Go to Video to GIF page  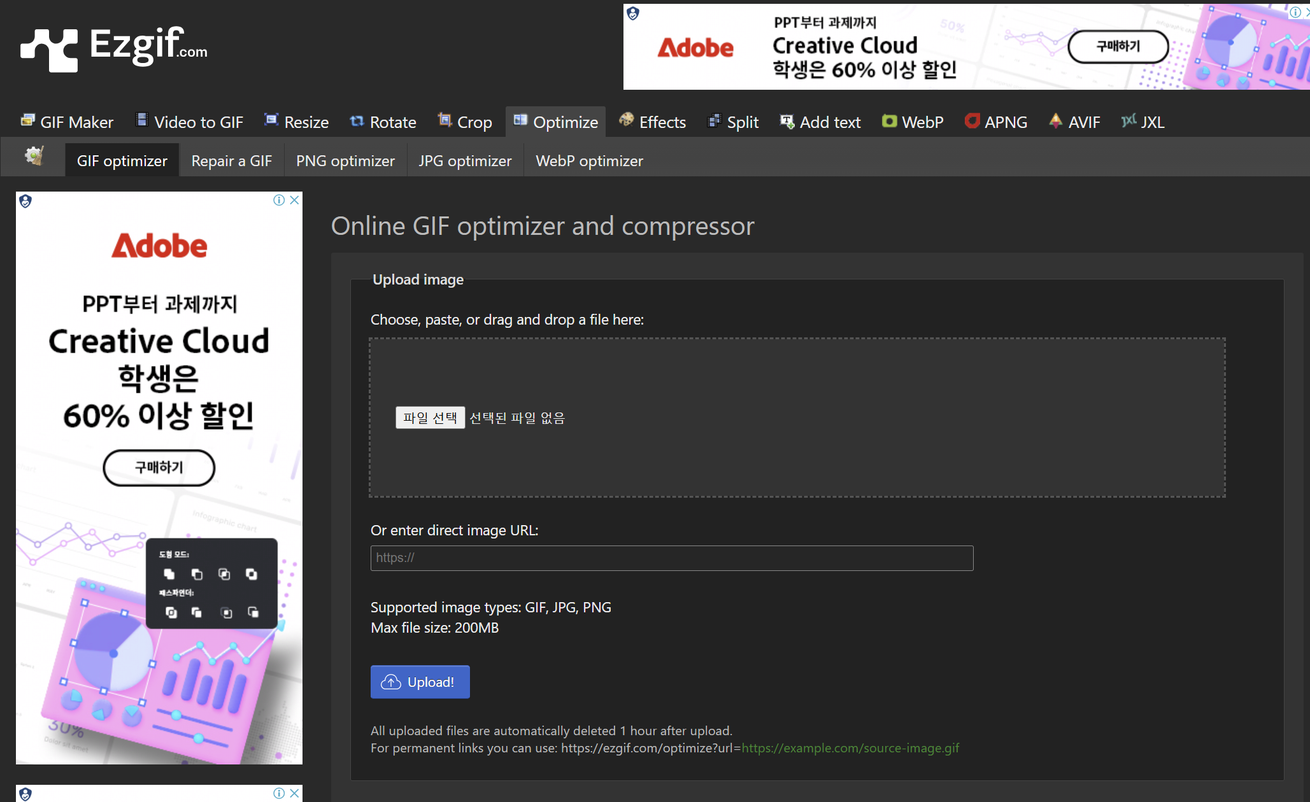pos(190,122)
